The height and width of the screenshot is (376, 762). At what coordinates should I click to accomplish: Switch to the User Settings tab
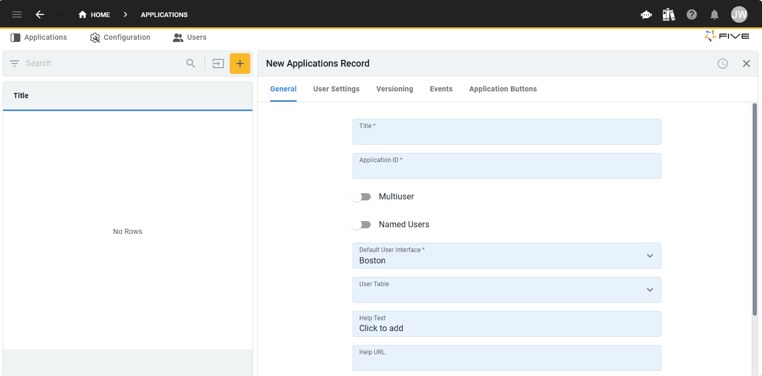pos(337,89)
